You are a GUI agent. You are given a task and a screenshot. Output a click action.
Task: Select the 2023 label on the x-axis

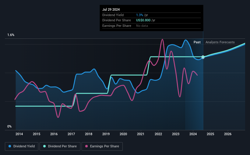click(176, 134)
